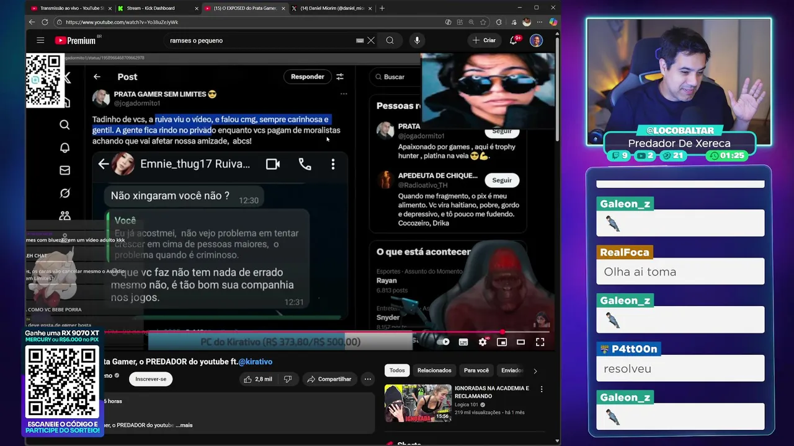The height and width of the screenshot is (446, 794).
Task: Go back with the browser back arrow
Action: tap(32, 22)
